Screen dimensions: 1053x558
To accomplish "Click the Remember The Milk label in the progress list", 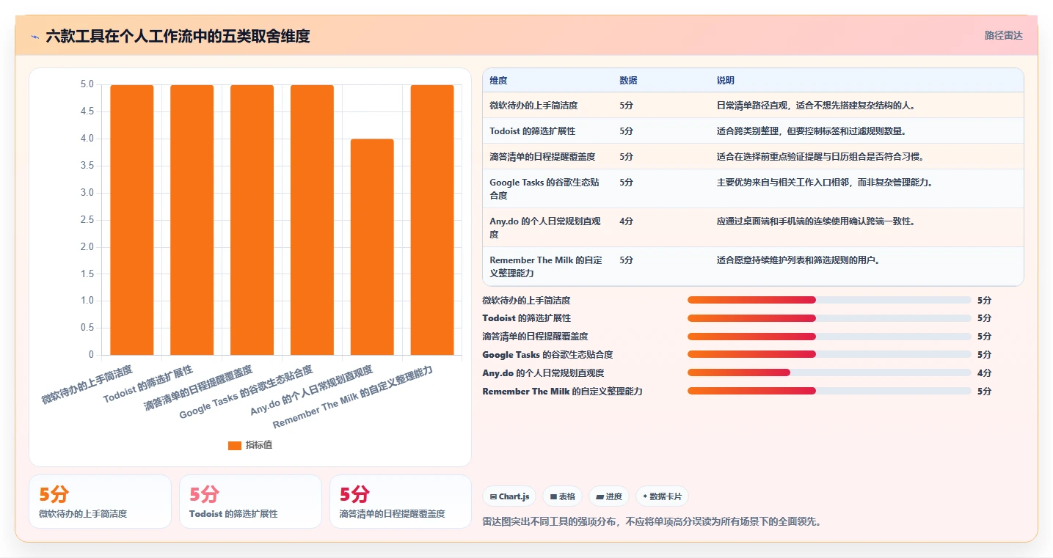I will (562, 392).
